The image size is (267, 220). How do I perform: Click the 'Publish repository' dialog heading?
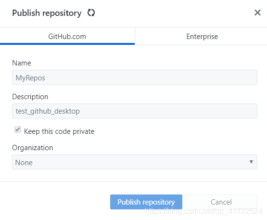[47, 13]
